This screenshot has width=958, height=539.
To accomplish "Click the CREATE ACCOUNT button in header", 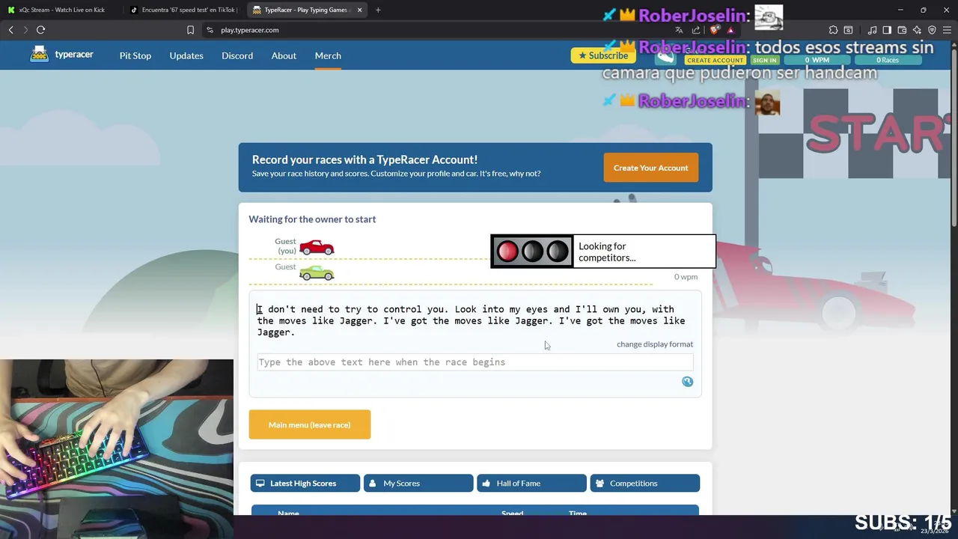I will [x=716, y=60].
